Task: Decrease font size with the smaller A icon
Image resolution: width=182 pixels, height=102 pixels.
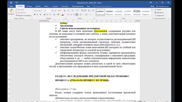Action: 55,11
